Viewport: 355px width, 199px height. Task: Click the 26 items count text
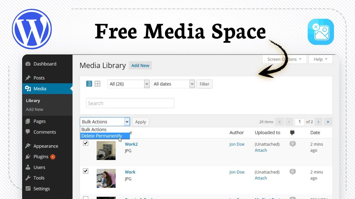(x=266, y=122)
